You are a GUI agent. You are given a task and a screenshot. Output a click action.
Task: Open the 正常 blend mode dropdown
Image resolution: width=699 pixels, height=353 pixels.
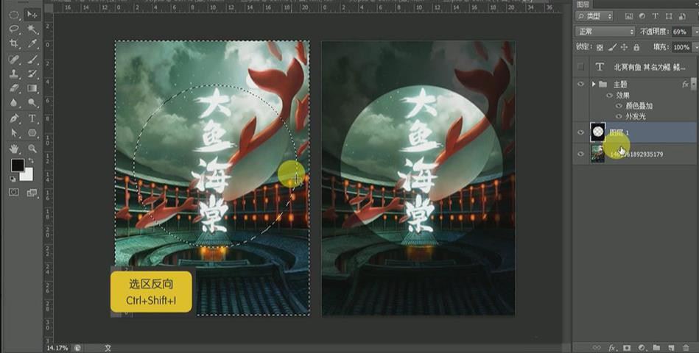(605, 32)
